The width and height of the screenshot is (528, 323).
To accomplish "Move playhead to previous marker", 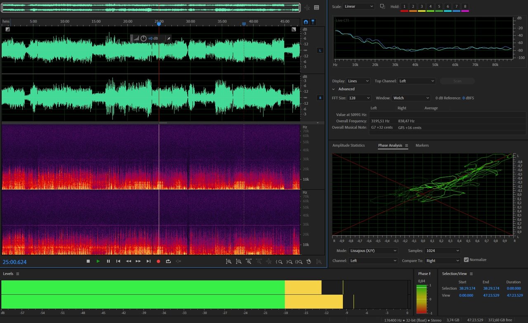I will (x=118, y=261).
